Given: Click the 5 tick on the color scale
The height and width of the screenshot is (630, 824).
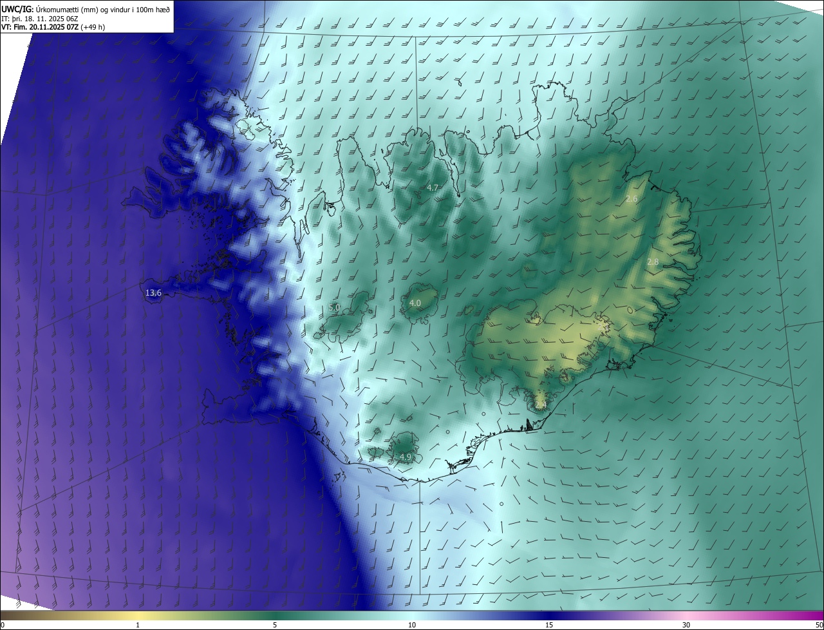Looking at the screenshot, I should tap(275, 625).
